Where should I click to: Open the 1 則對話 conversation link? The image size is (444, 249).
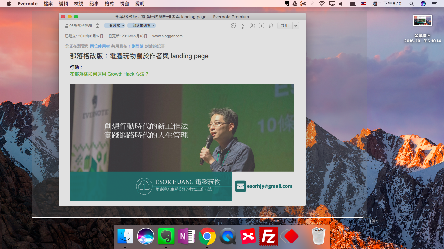click(x=136, y=46)
